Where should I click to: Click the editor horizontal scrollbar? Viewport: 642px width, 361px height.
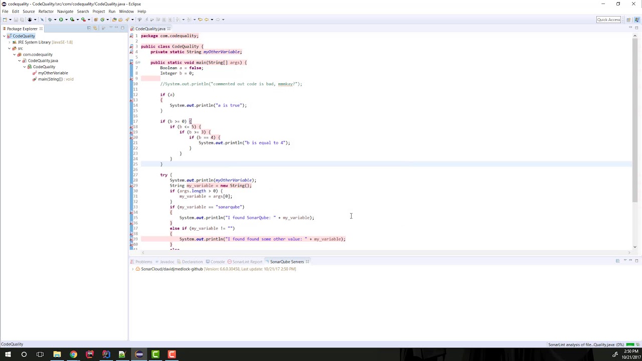[x=386, y=253]
